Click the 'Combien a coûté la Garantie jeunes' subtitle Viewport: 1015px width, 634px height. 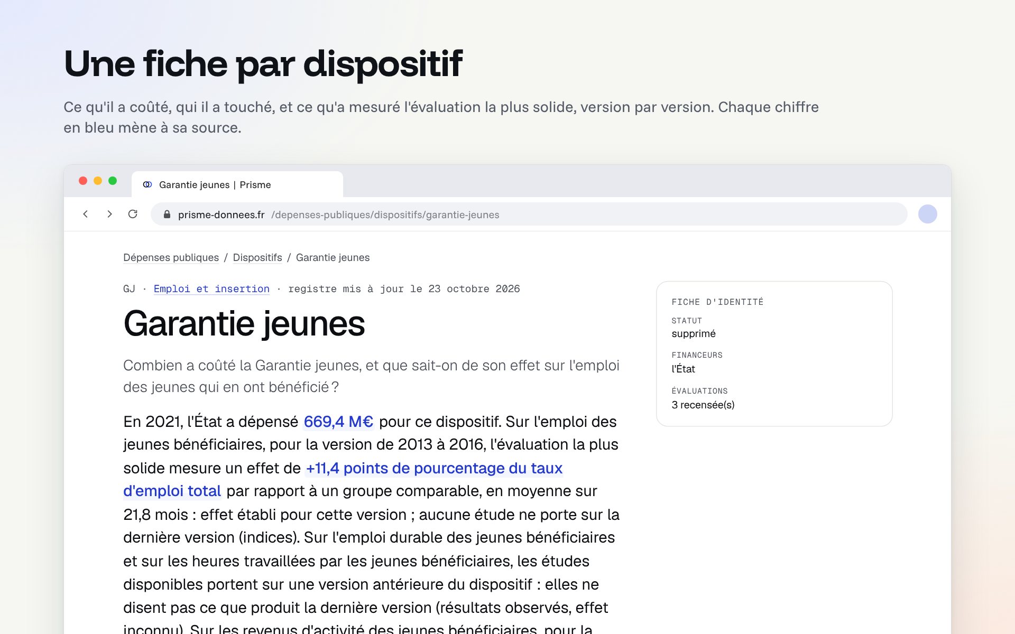tap(371, 376)
